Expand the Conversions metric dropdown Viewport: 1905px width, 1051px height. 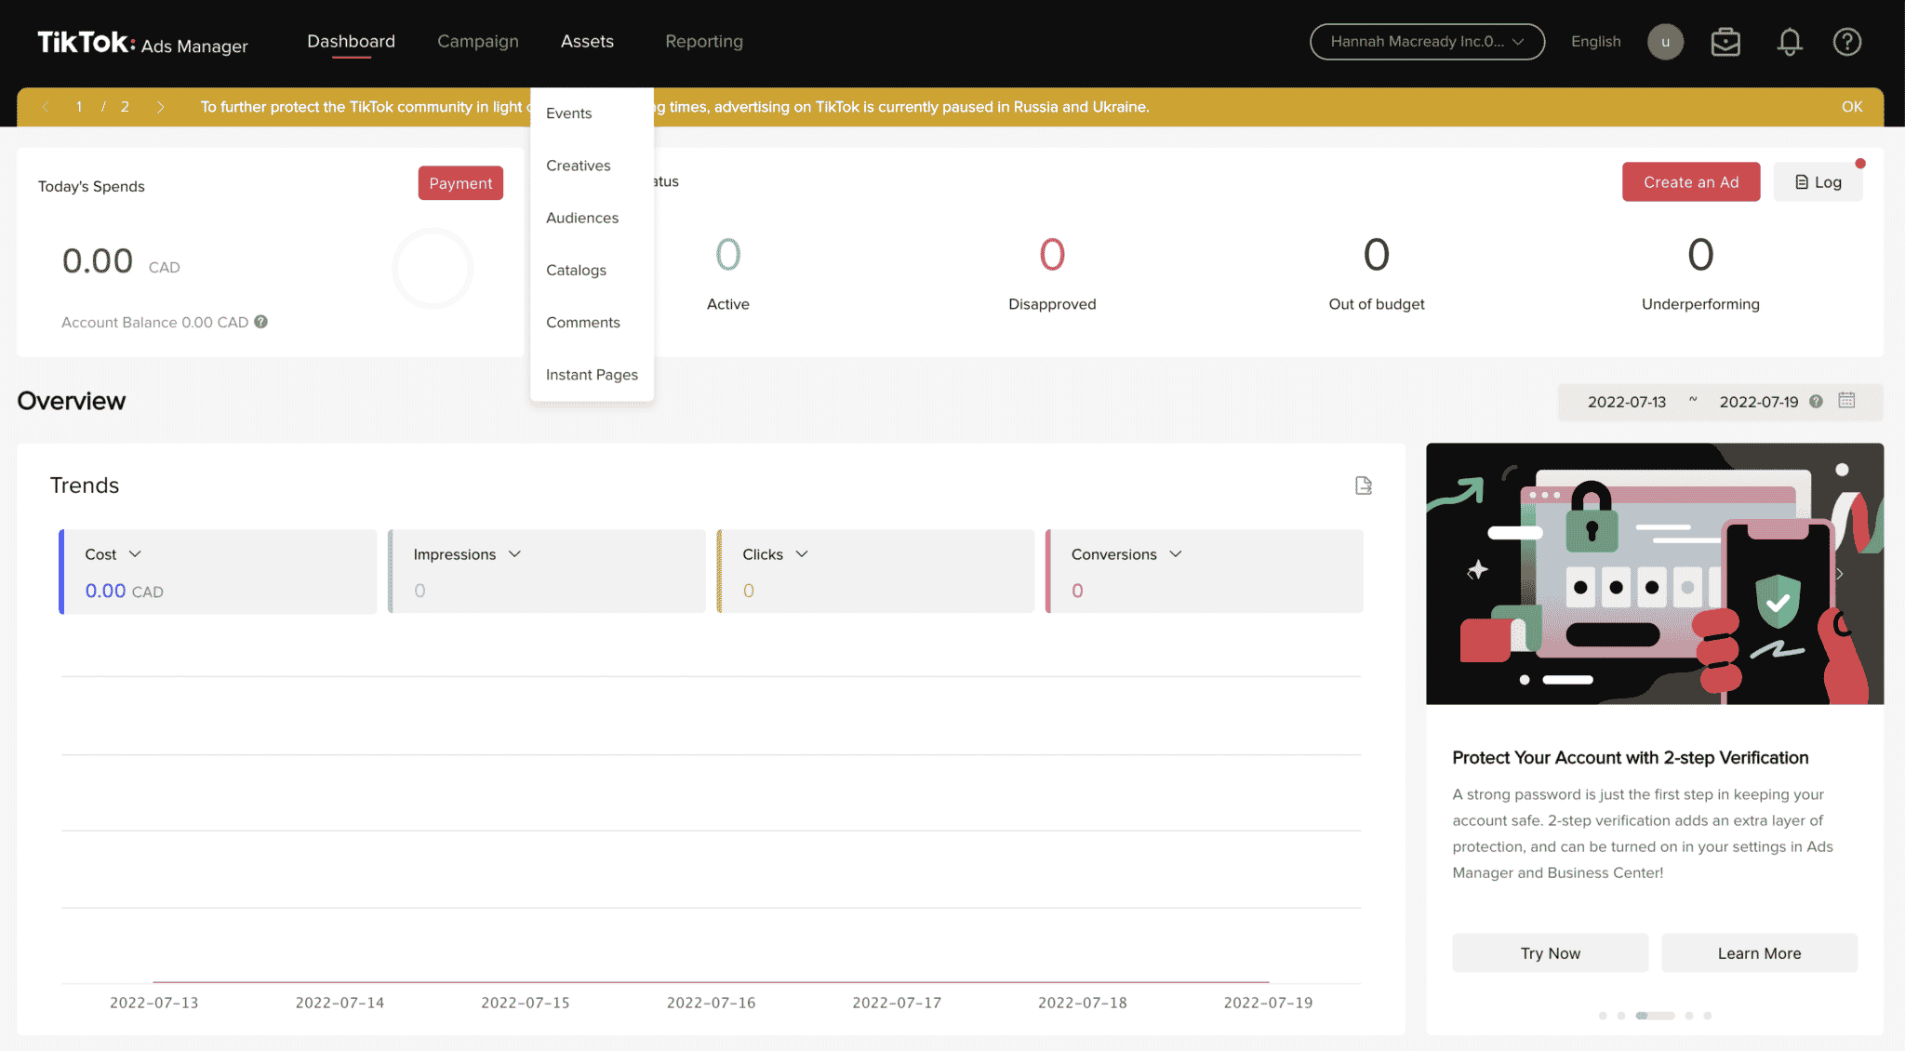tap(1176, 554)
